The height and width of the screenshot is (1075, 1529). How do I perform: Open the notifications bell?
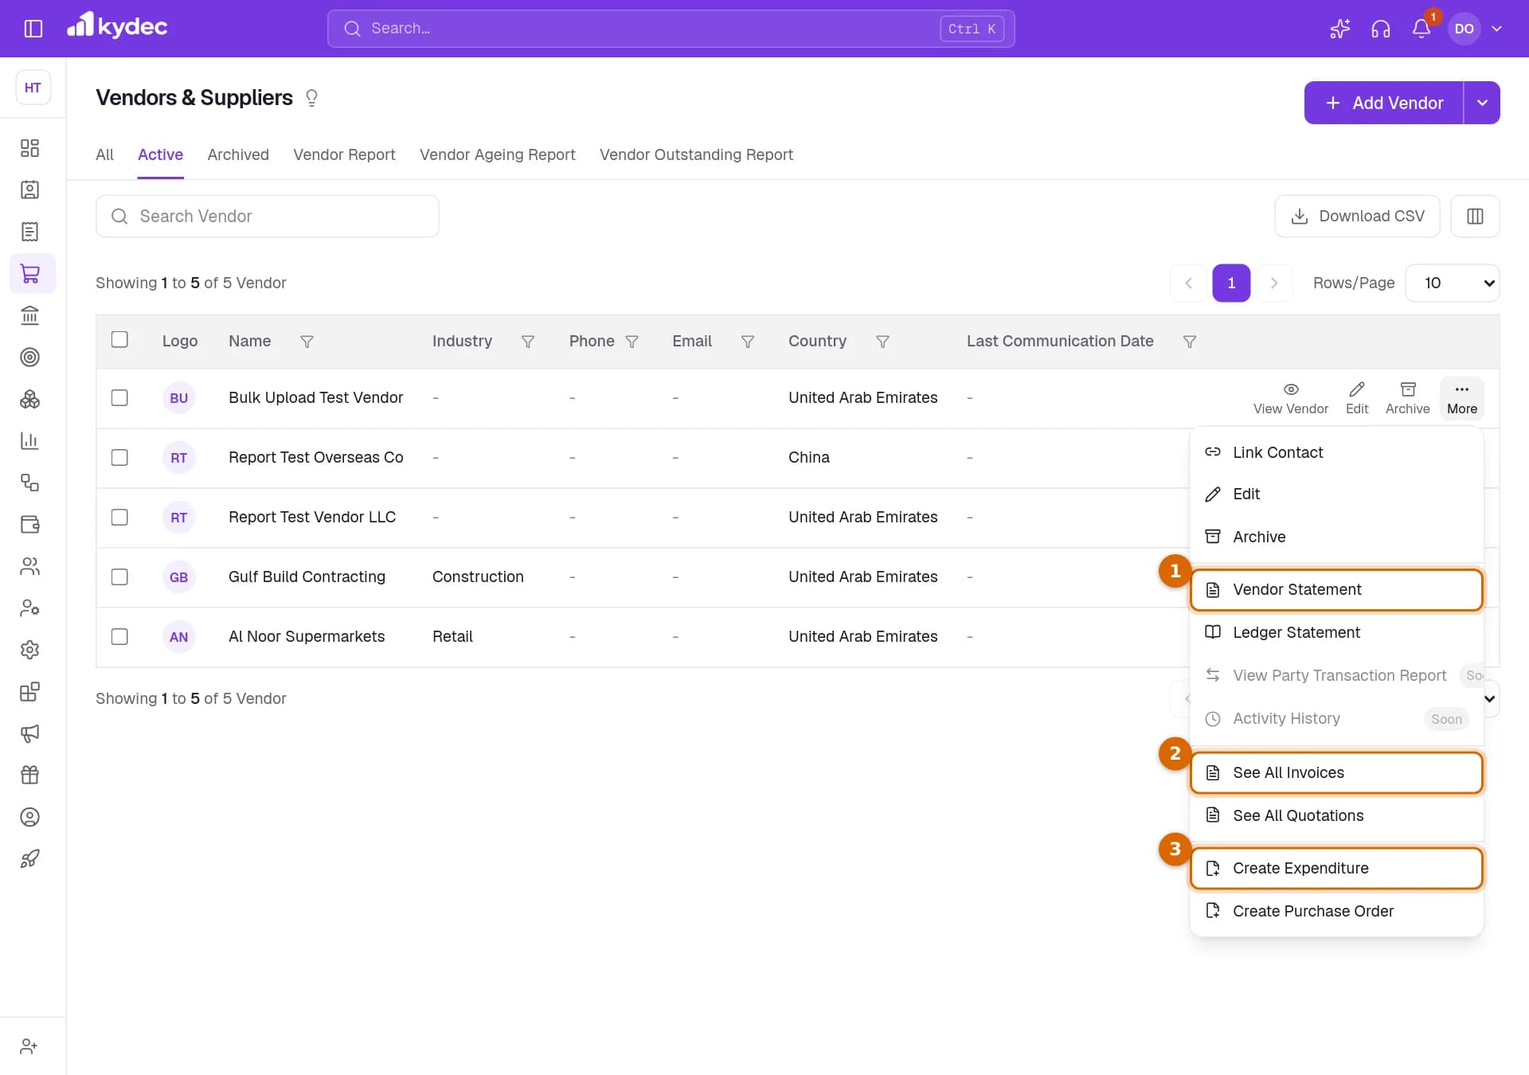tap(1421, 29)
